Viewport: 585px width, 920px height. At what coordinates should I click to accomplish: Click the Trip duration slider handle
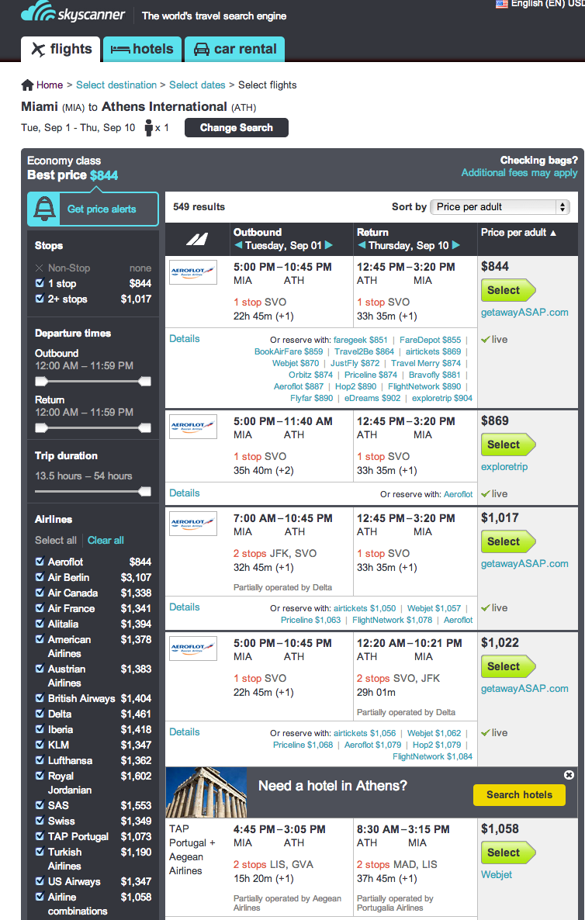(x=144, y=491)
